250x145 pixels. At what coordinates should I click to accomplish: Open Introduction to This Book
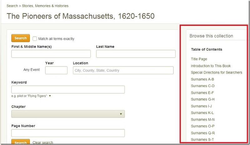pyautogui.click(x=211, y=66)
